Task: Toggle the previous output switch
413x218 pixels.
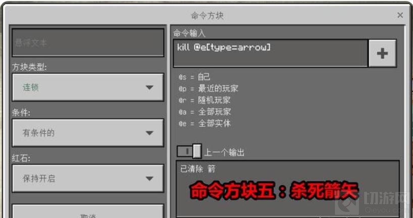Action: coord(189,151)
